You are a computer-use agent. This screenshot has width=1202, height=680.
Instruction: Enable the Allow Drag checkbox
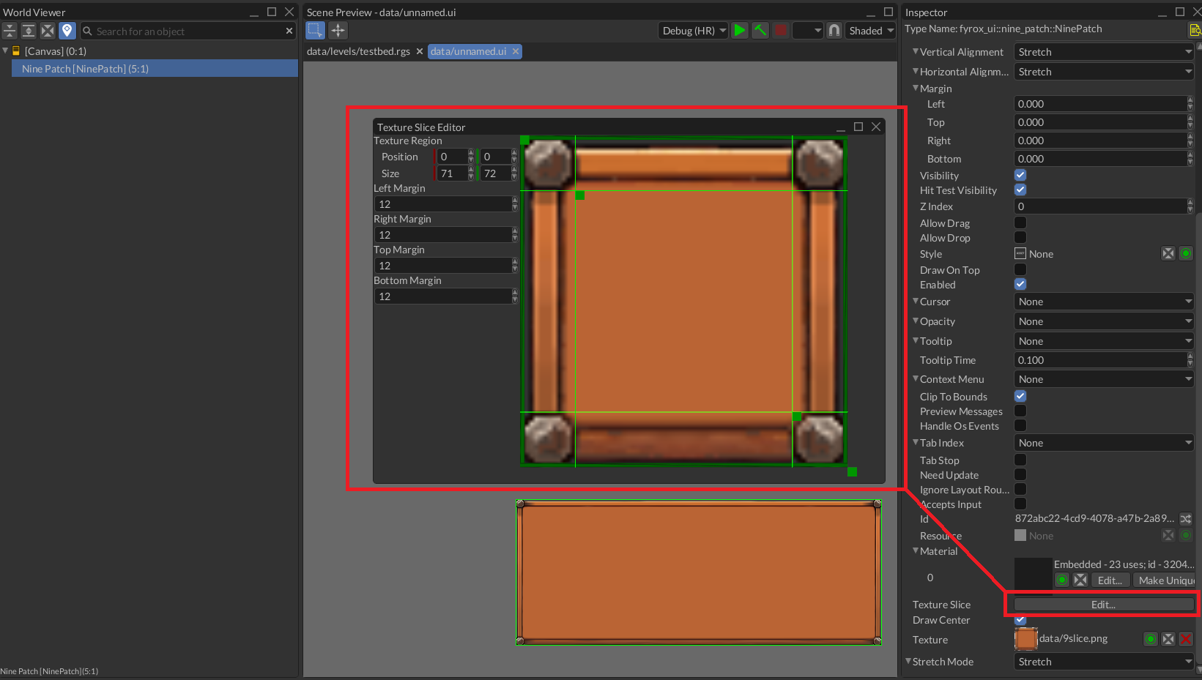pyautogui.click(x=1020, y=222)
